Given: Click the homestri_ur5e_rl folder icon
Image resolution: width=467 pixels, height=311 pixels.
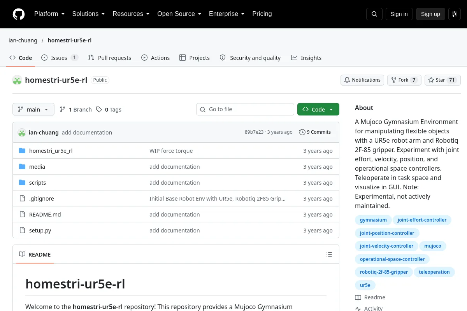Looking at the screenshot, I should coord(22,150).
